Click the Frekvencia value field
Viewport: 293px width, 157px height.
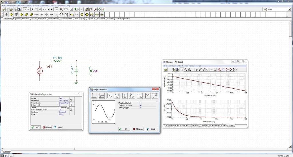(147, 105)
